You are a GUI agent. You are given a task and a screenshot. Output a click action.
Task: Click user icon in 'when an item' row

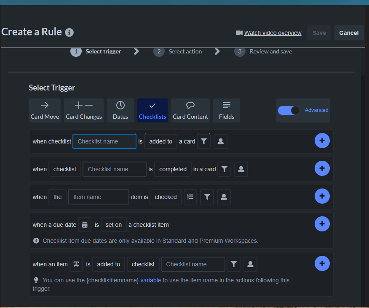coord(250,264)
